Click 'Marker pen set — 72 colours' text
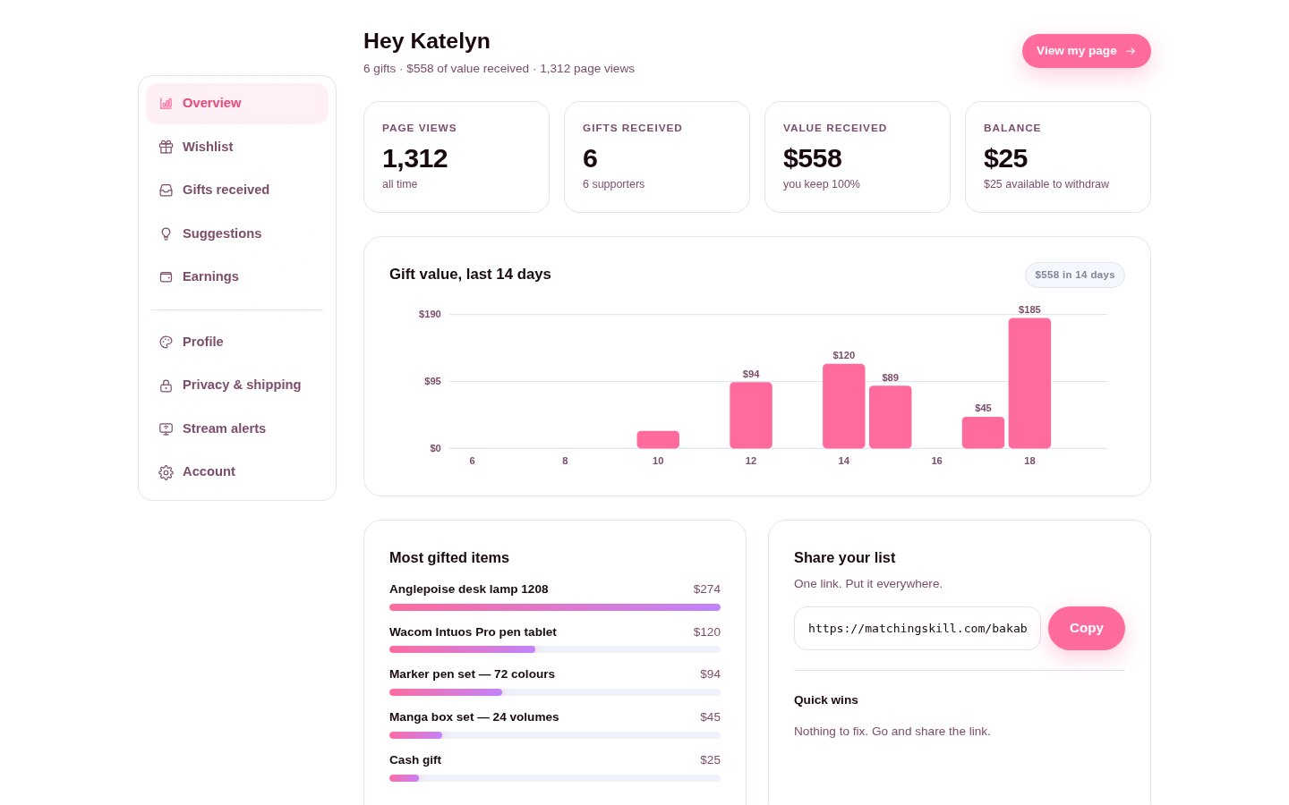 472,674
